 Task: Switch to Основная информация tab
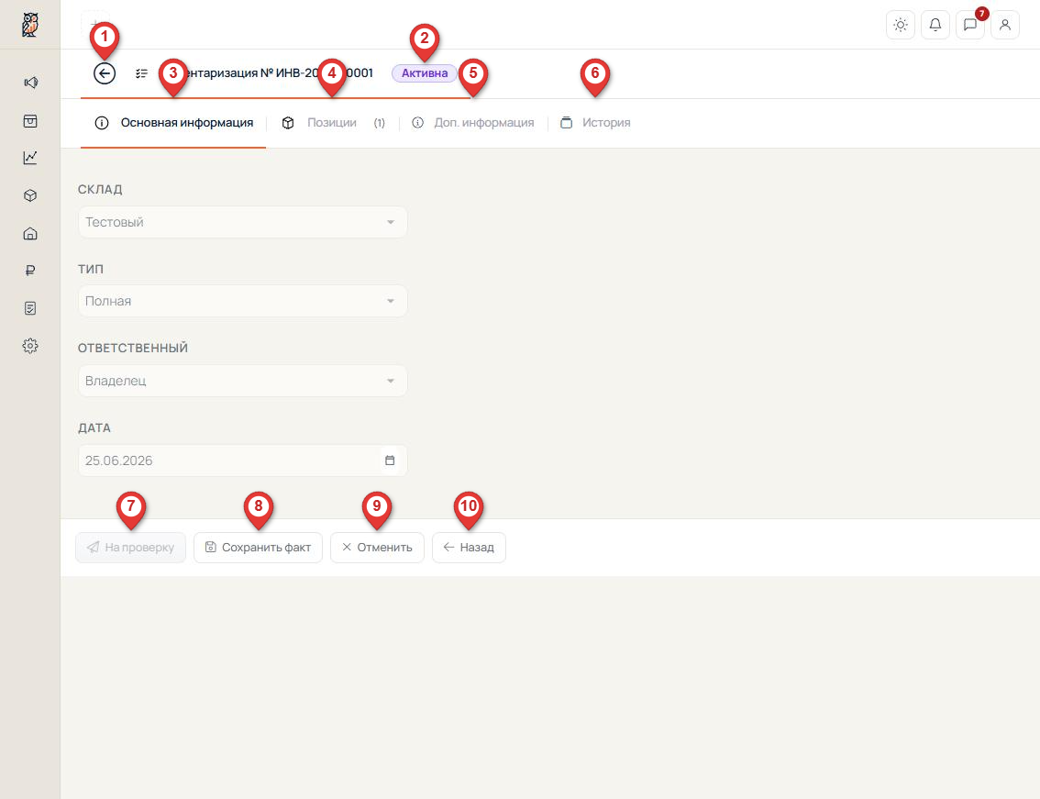pyautogui.click(x=173, y=123)
